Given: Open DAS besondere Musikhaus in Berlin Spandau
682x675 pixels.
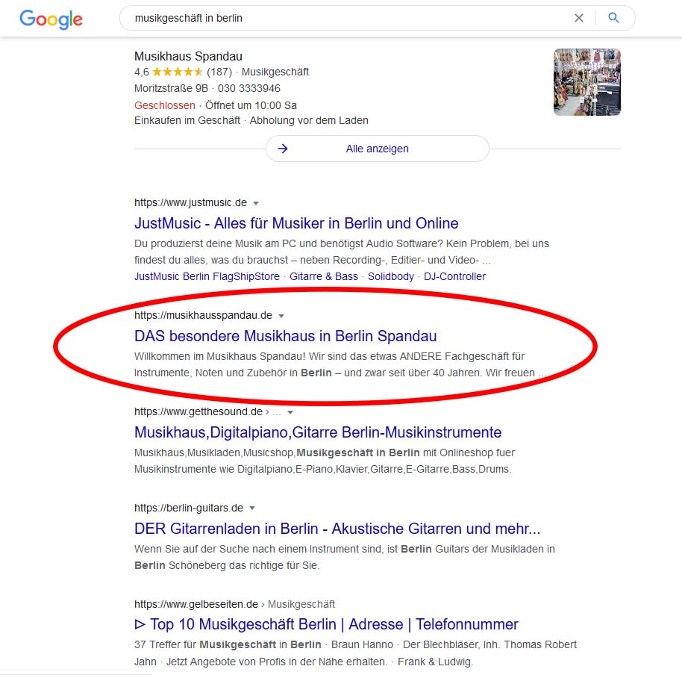Looking at the screenshot, I should tap(285, 336).
